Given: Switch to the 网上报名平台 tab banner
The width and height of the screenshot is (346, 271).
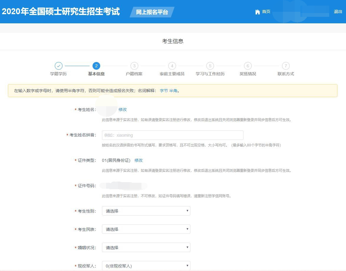Looking at the screenshot, I should point(152,12).
